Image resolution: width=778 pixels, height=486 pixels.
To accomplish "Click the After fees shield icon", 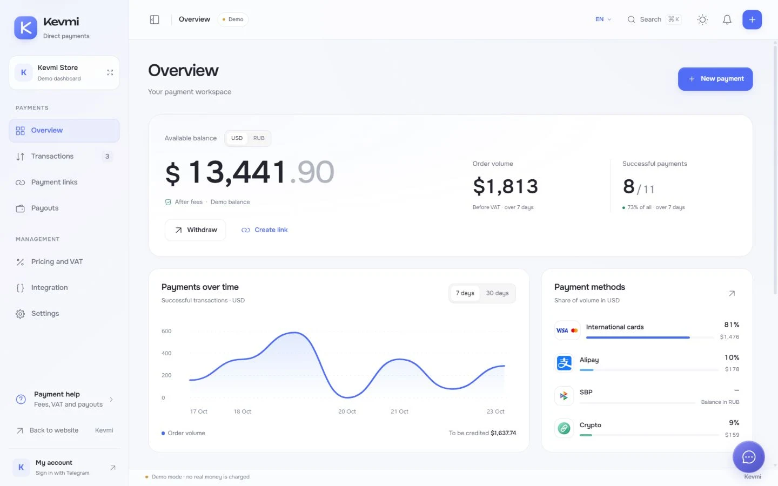I will tap(168, 202).
